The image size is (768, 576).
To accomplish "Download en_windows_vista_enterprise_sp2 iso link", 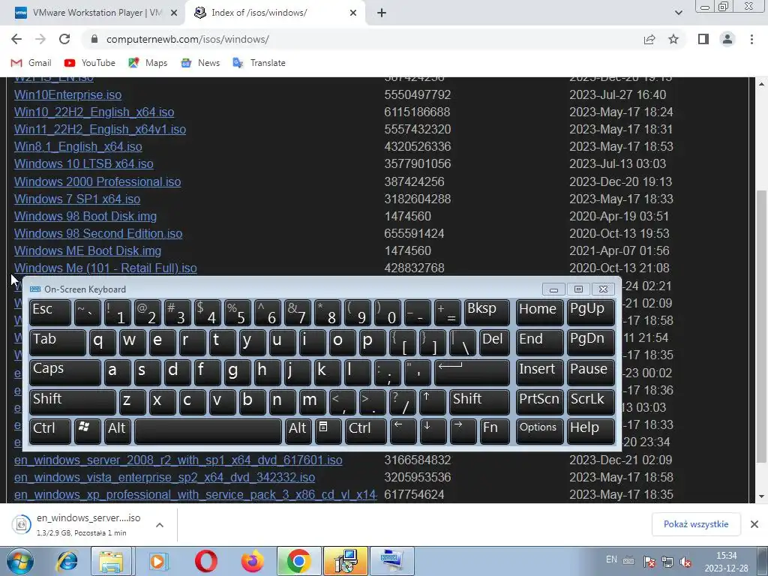I will (x=164, y=477).
